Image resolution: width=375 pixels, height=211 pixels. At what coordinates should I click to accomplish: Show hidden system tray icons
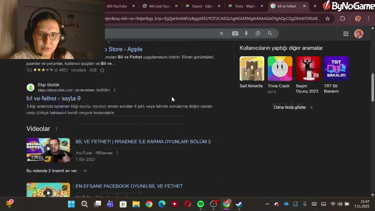267,204
